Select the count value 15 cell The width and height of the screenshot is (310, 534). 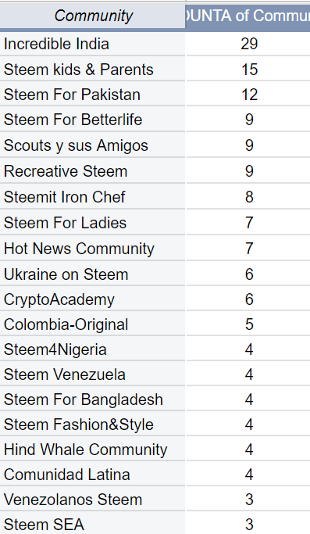(x=248, y=70)
